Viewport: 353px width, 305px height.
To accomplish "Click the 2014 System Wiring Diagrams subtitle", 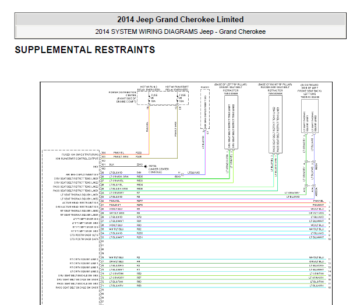I will tap(181, 31).
